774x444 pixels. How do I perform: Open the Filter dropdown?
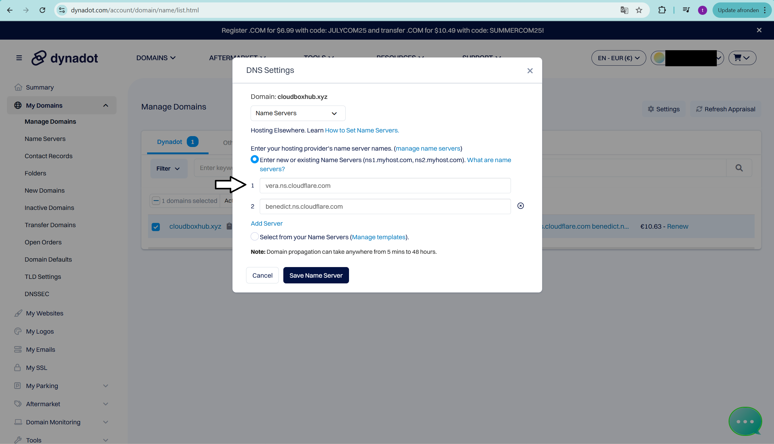coord(169,168)
